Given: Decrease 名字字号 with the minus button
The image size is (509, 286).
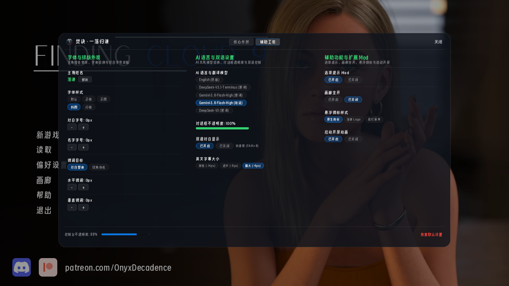Looking at the screenshot, I should 72,147.
